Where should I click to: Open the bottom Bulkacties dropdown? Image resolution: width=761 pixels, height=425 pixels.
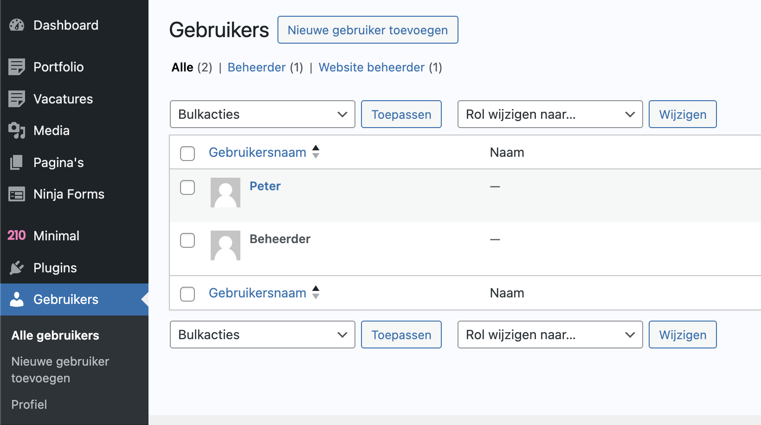click(x=263, y=335)
